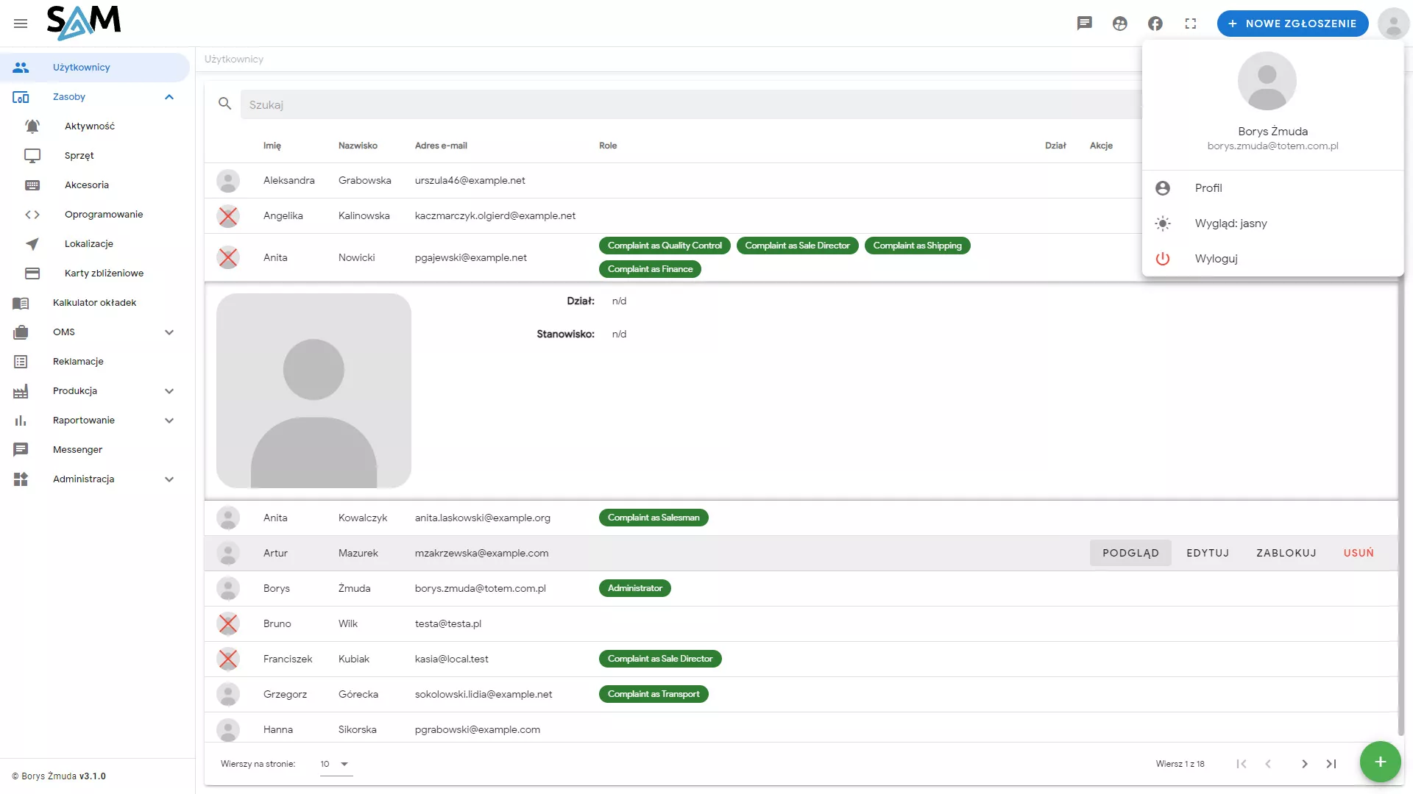The width and height of the screenshot is (1413, 794).
Task: Click the Szukaj search field
Action: coord(692,104)
